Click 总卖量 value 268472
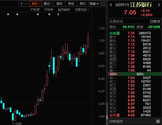Screen dimensions: 162x125 145,33
